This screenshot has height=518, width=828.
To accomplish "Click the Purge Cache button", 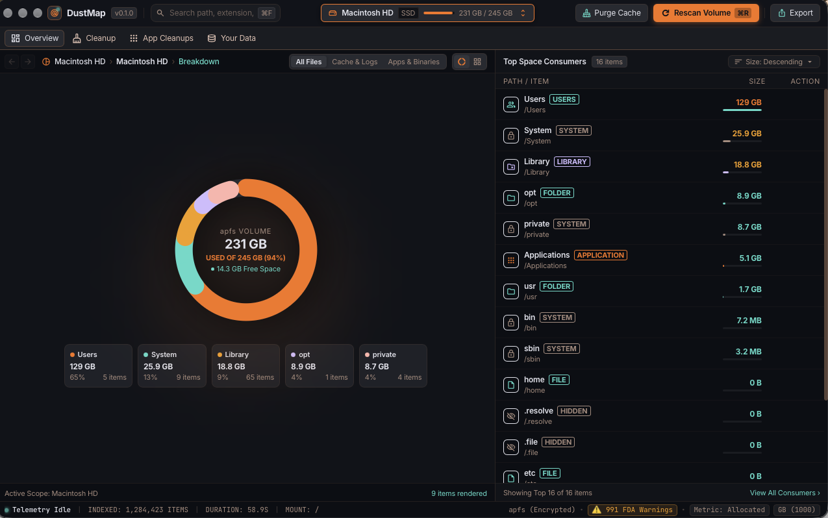I will [x=612, y=13].
